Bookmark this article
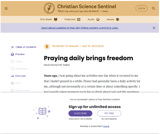Image resolution: width=160 pixels, height=135 pixels. 19,69
